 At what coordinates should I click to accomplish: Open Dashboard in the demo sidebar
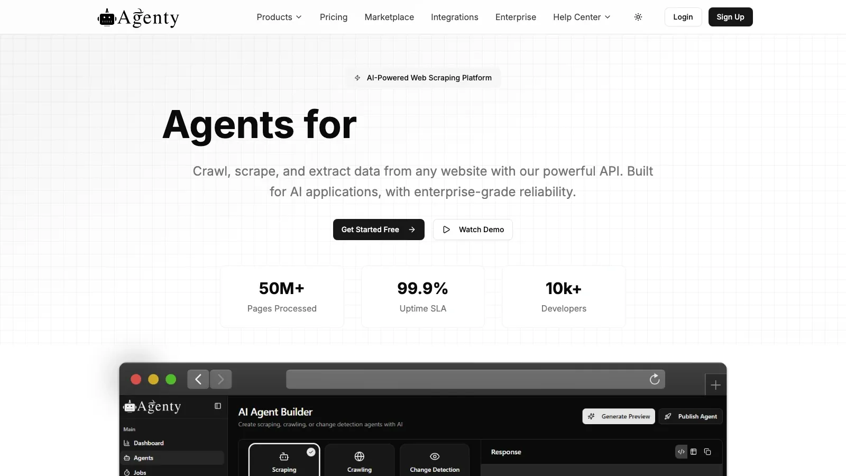click(x=173, y=443)
